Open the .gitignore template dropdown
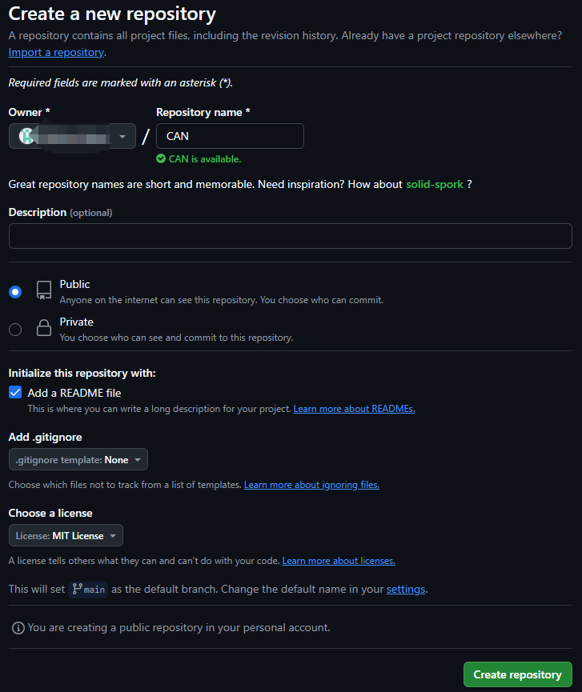 [x=78, y=459]
